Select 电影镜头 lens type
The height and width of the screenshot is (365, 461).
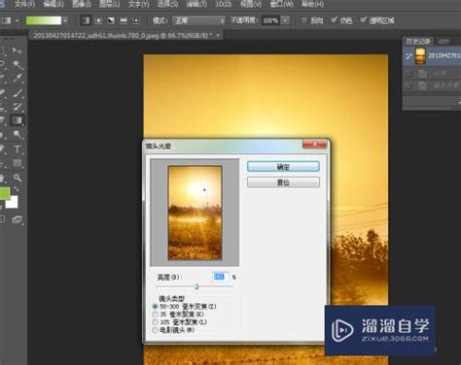tap(155, 330)
